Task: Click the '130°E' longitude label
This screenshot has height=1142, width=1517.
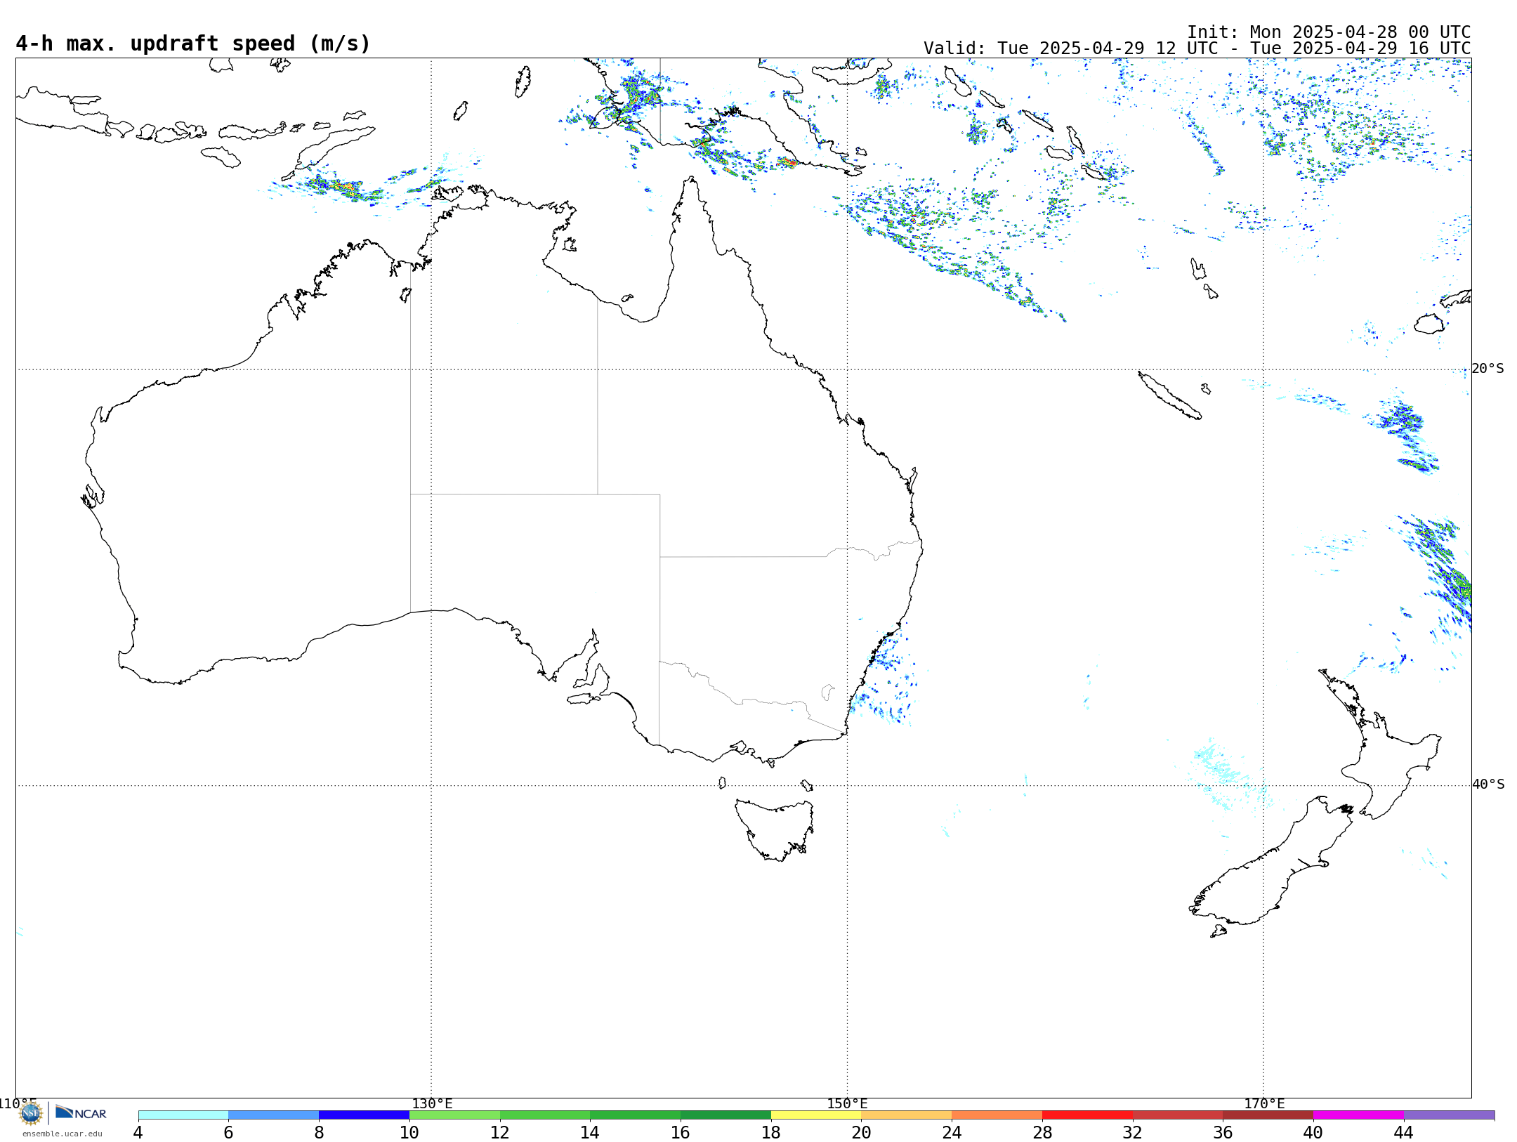Action: (432, 1104)
